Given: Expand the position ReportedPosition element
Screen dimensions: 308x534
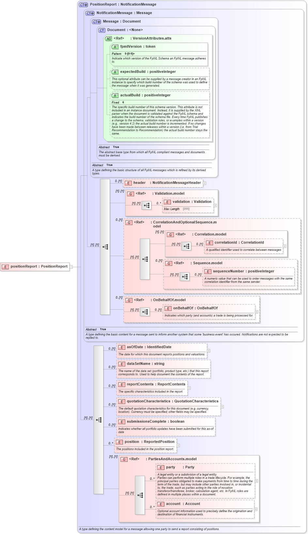Looking at the screenshot, I should [178, 445].
